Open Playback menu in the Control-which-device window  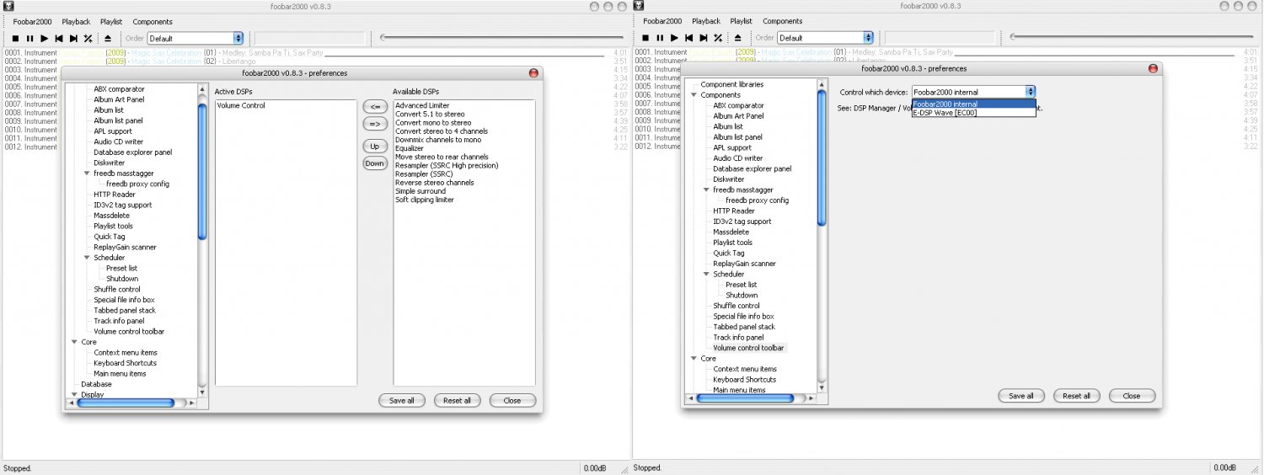(x=706, y=22)
